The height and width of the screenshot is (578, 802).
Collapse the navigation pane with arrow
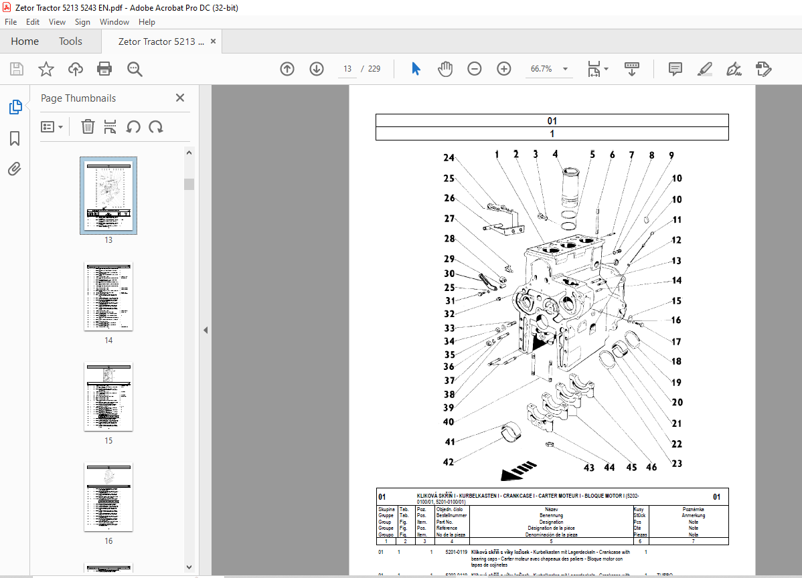[x=206, y=330]
